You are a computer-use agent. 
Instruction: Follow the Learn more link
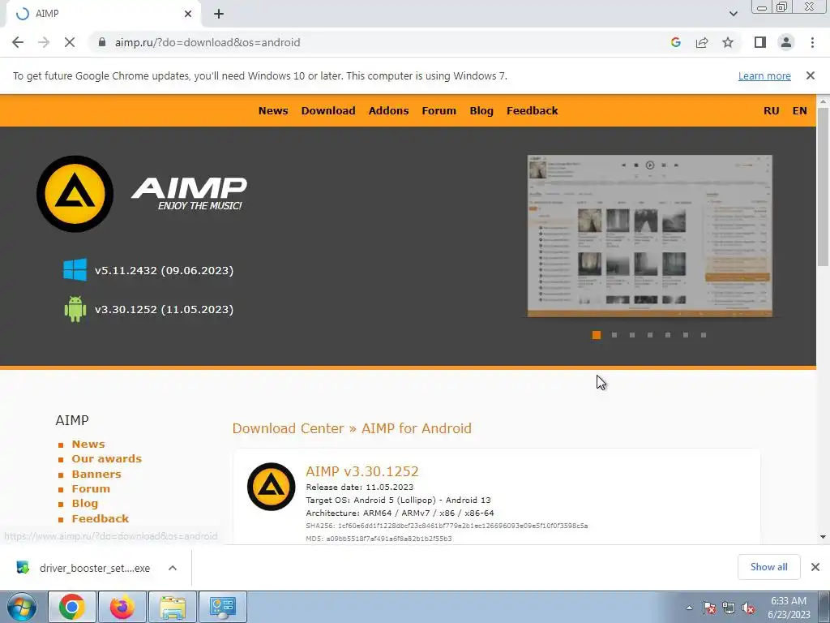764,75
